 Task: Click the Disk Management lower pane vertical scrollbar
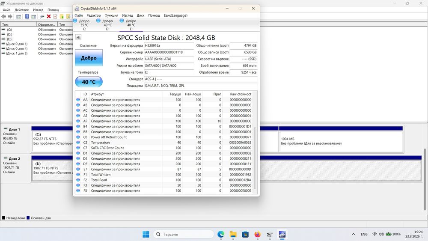(x=425, y=179)
